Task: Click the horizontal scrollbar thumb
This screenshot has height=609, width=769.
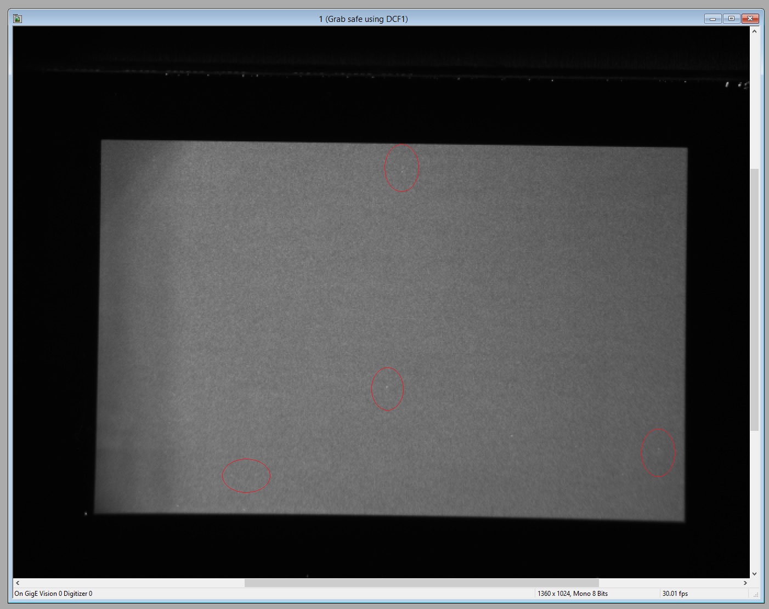Action: click(x=421, y=583)
